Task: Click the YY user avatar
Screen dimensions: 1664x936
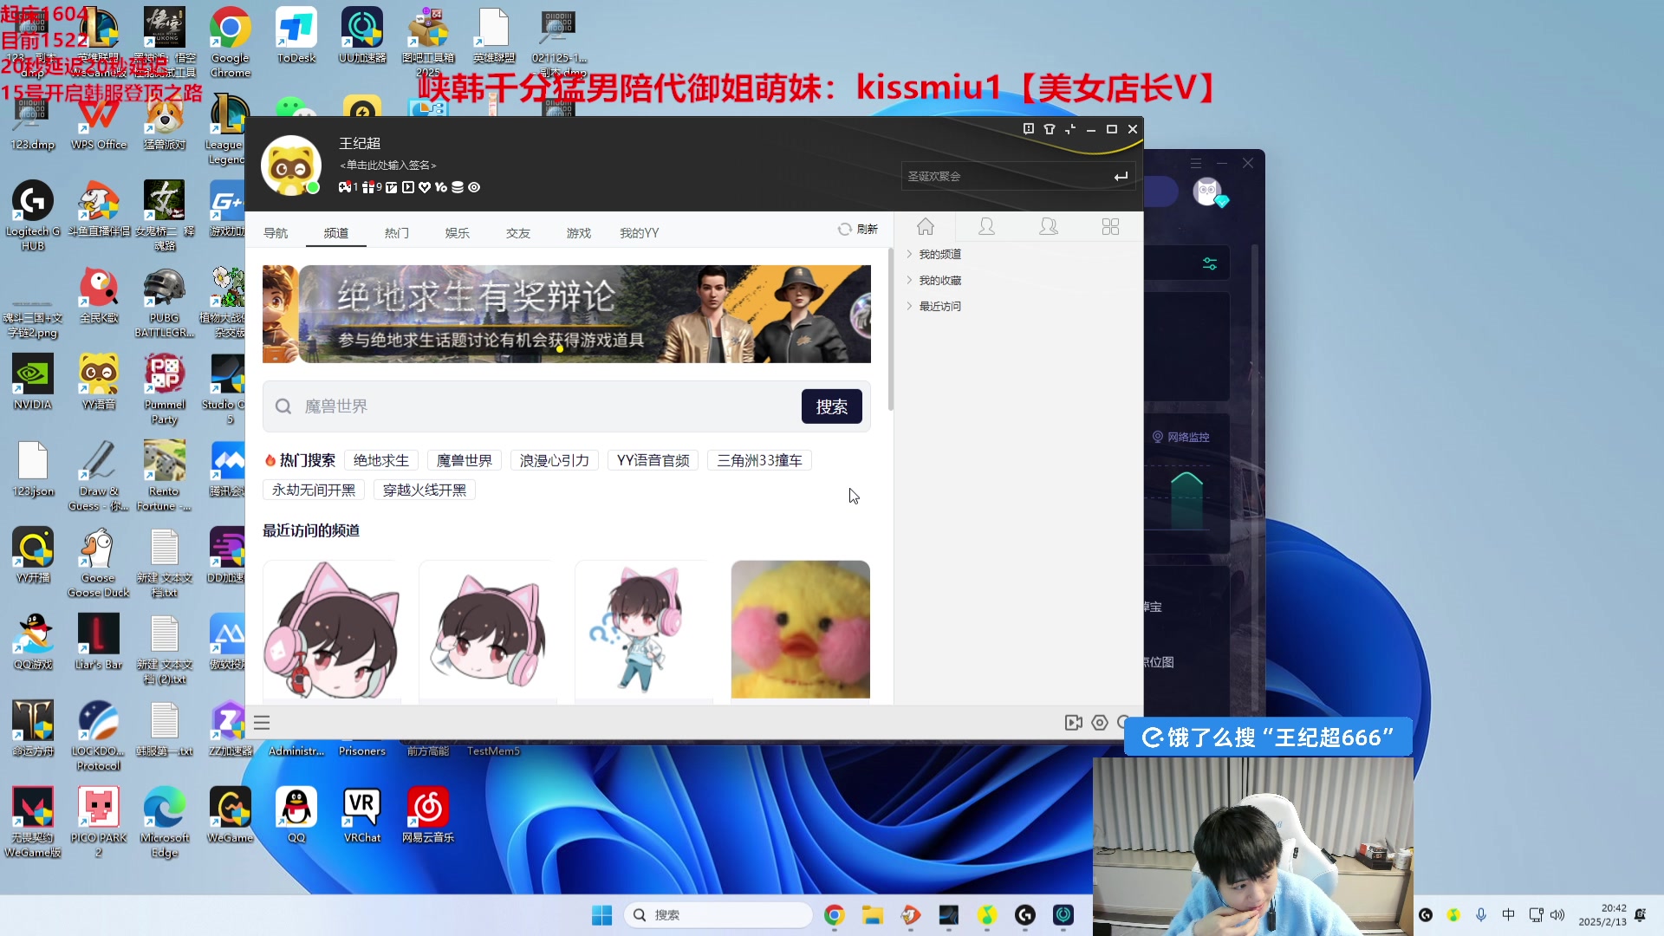Action: click(291, 166)
